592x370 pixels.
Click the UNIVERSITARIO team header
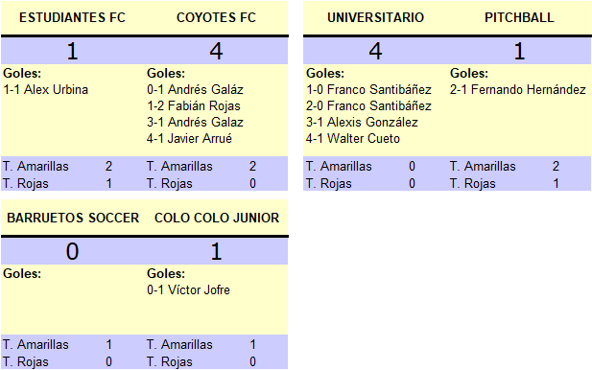tap(375, 17)
